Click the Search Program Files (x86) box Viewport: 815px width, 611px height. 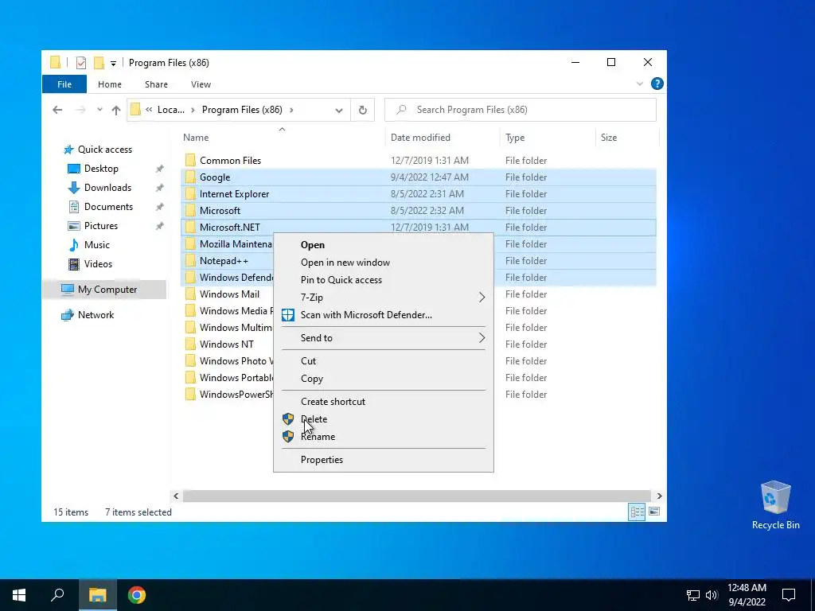(521, 110)
